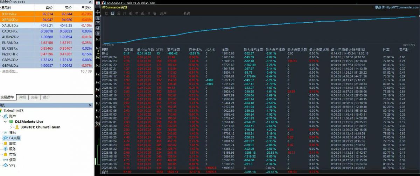
Task: Close the Navigator panel
Action: pyautogui.click(x=90, y=105)
